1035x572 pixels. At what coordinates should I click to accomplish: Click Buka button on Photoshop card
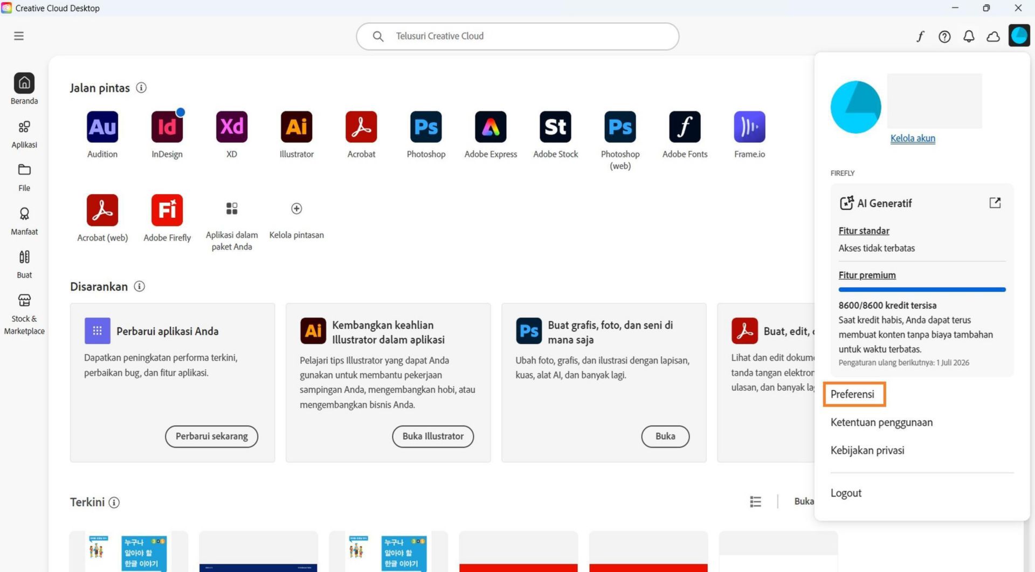[x=665, y=436]
